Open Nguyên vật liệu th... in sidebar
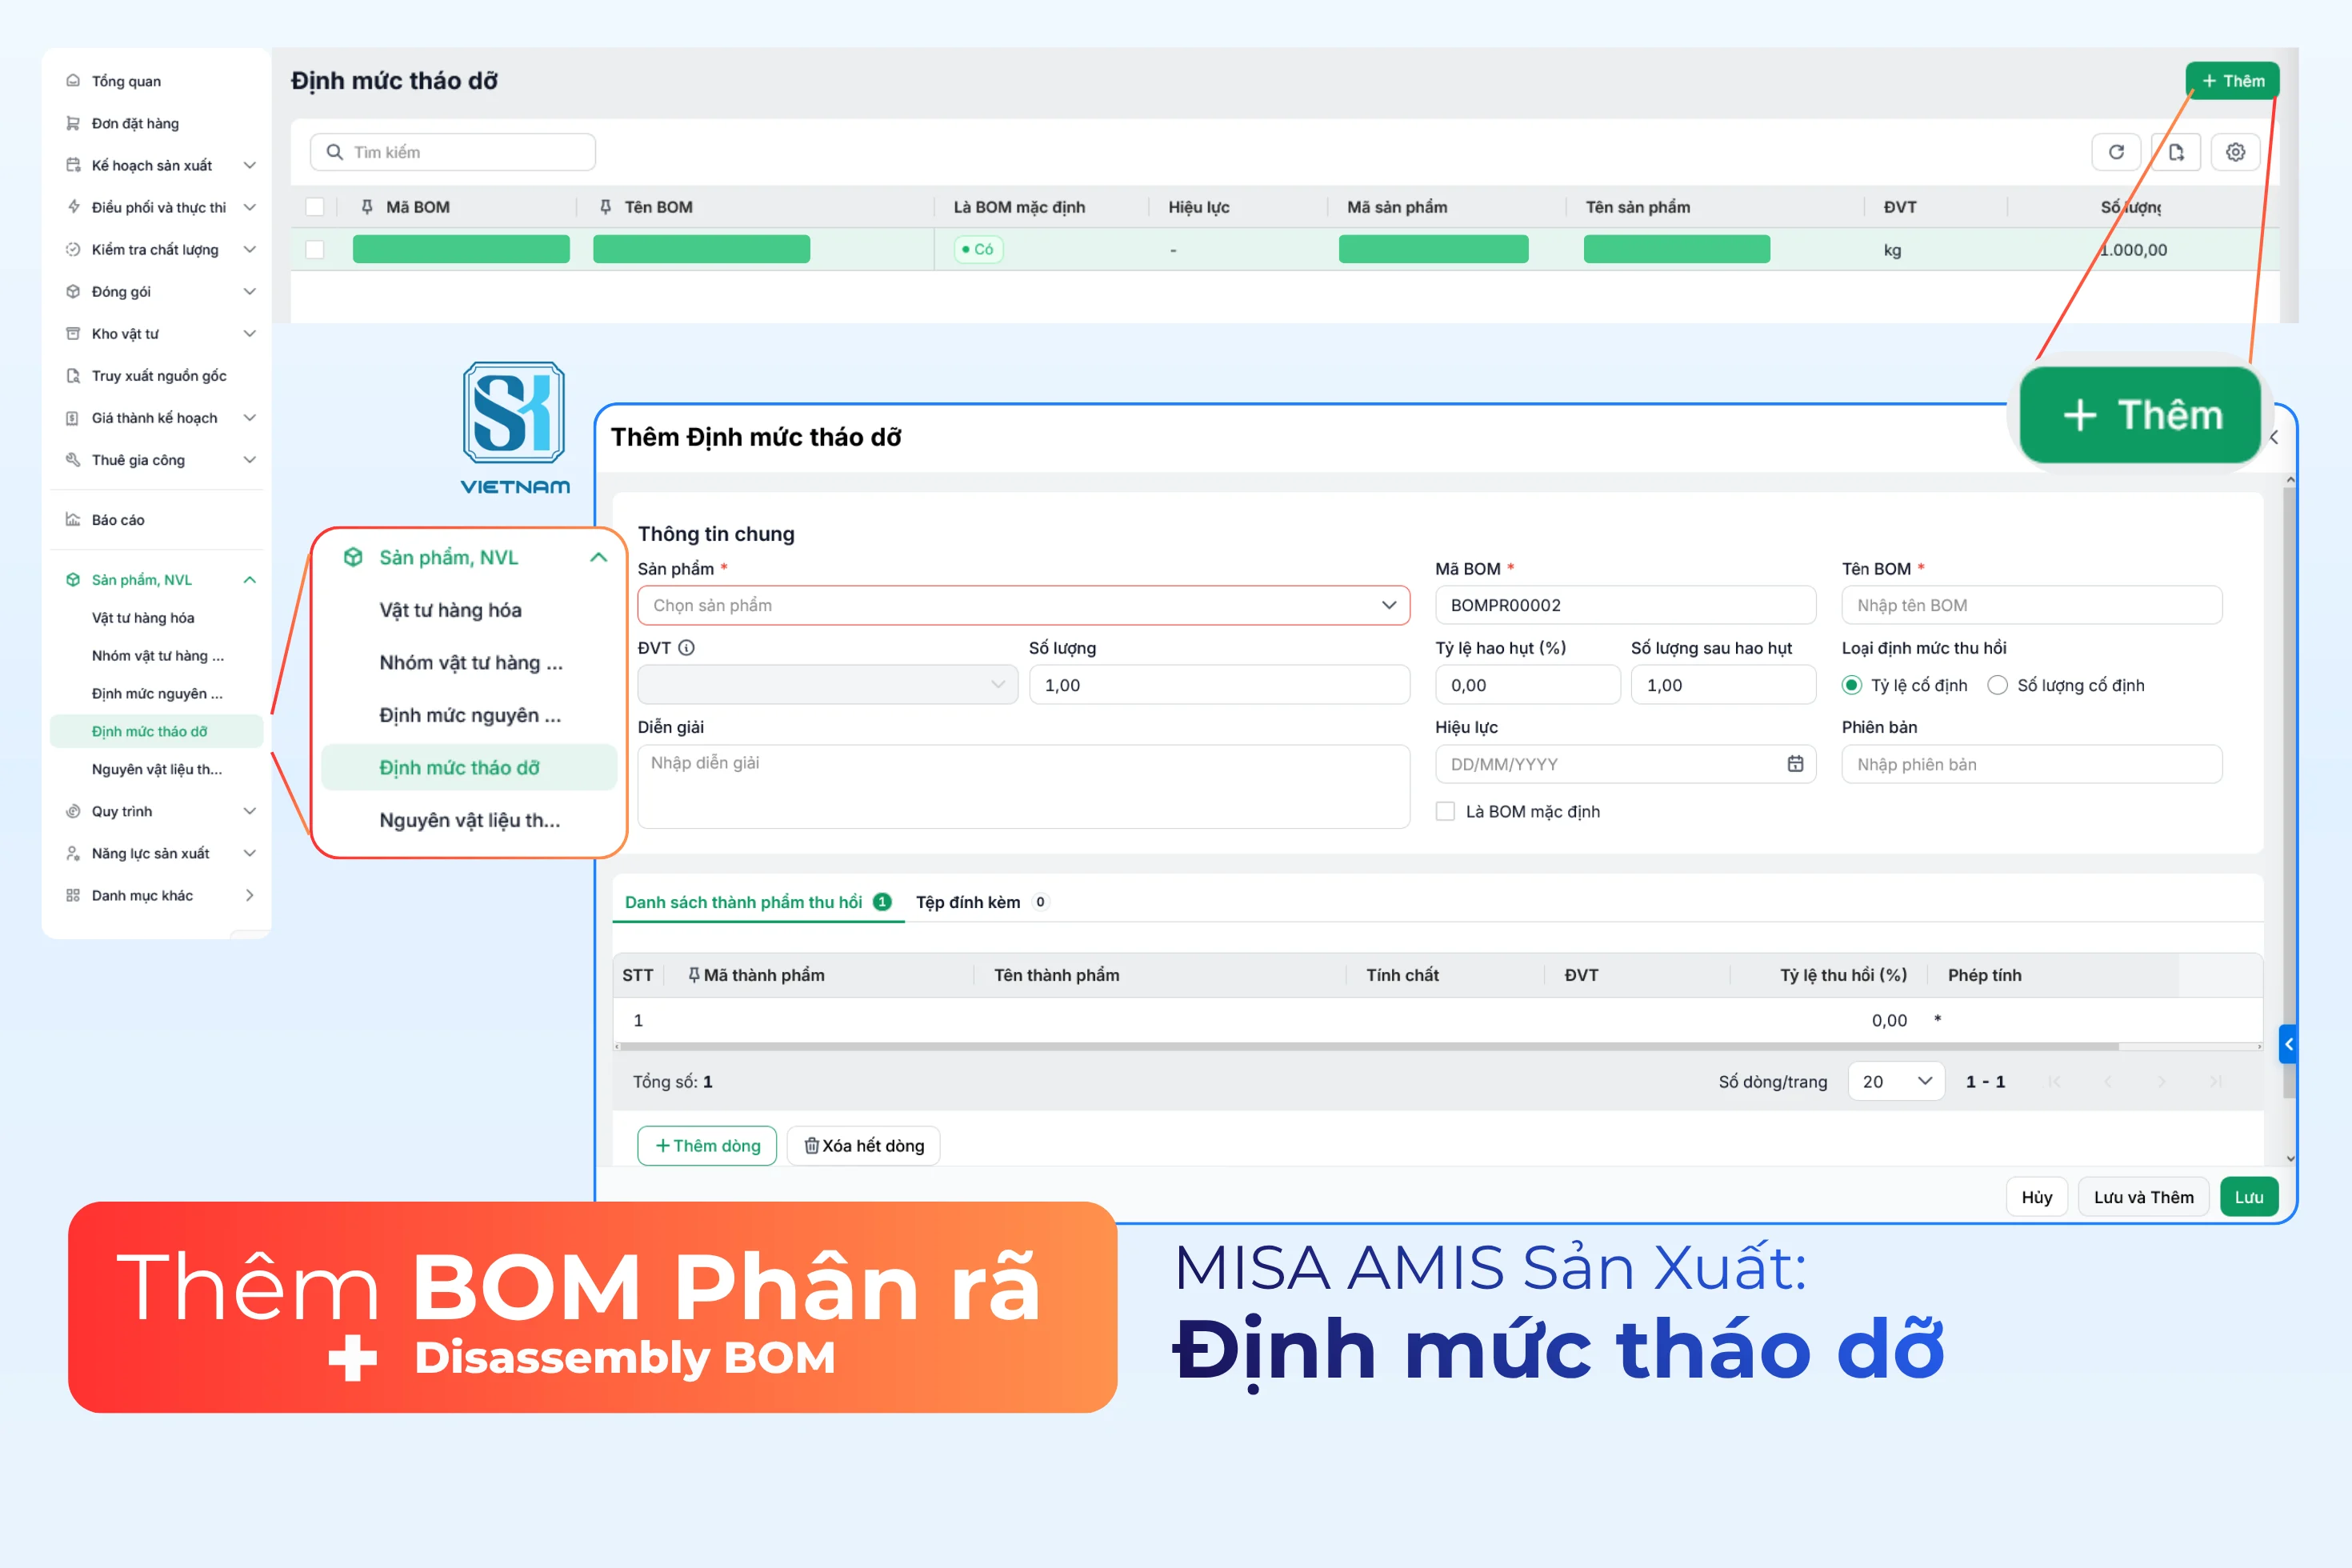Screen dimensions: 2352x1568 (157, 769)
